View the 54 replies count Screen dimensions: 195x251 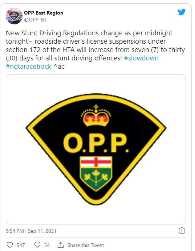(47, 245)
